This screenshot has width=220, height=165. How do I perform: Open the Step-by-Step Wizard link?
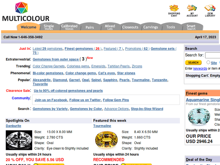click(x=147, y=109)
